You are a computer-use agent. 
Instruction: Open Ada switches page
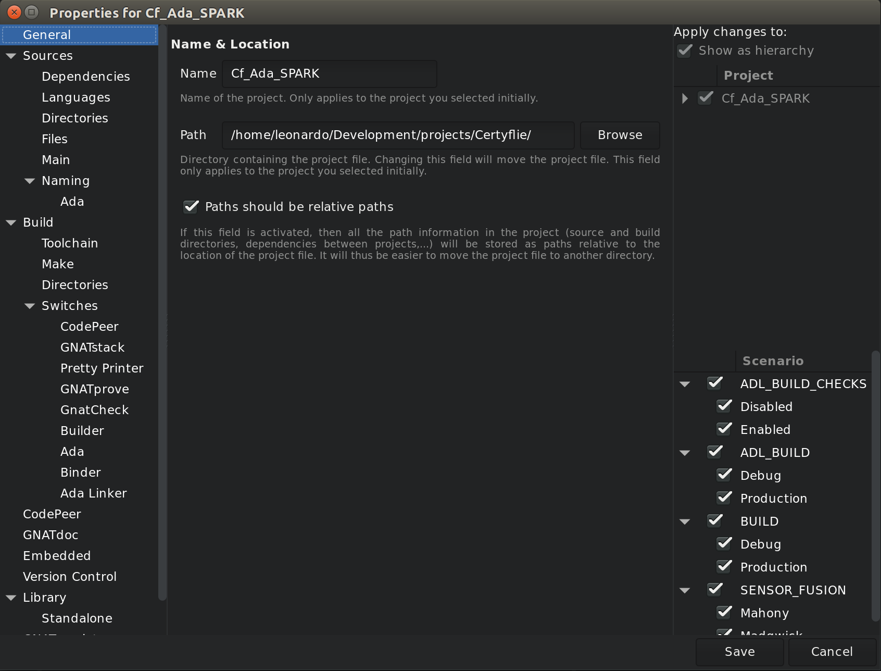pos(72,452)
